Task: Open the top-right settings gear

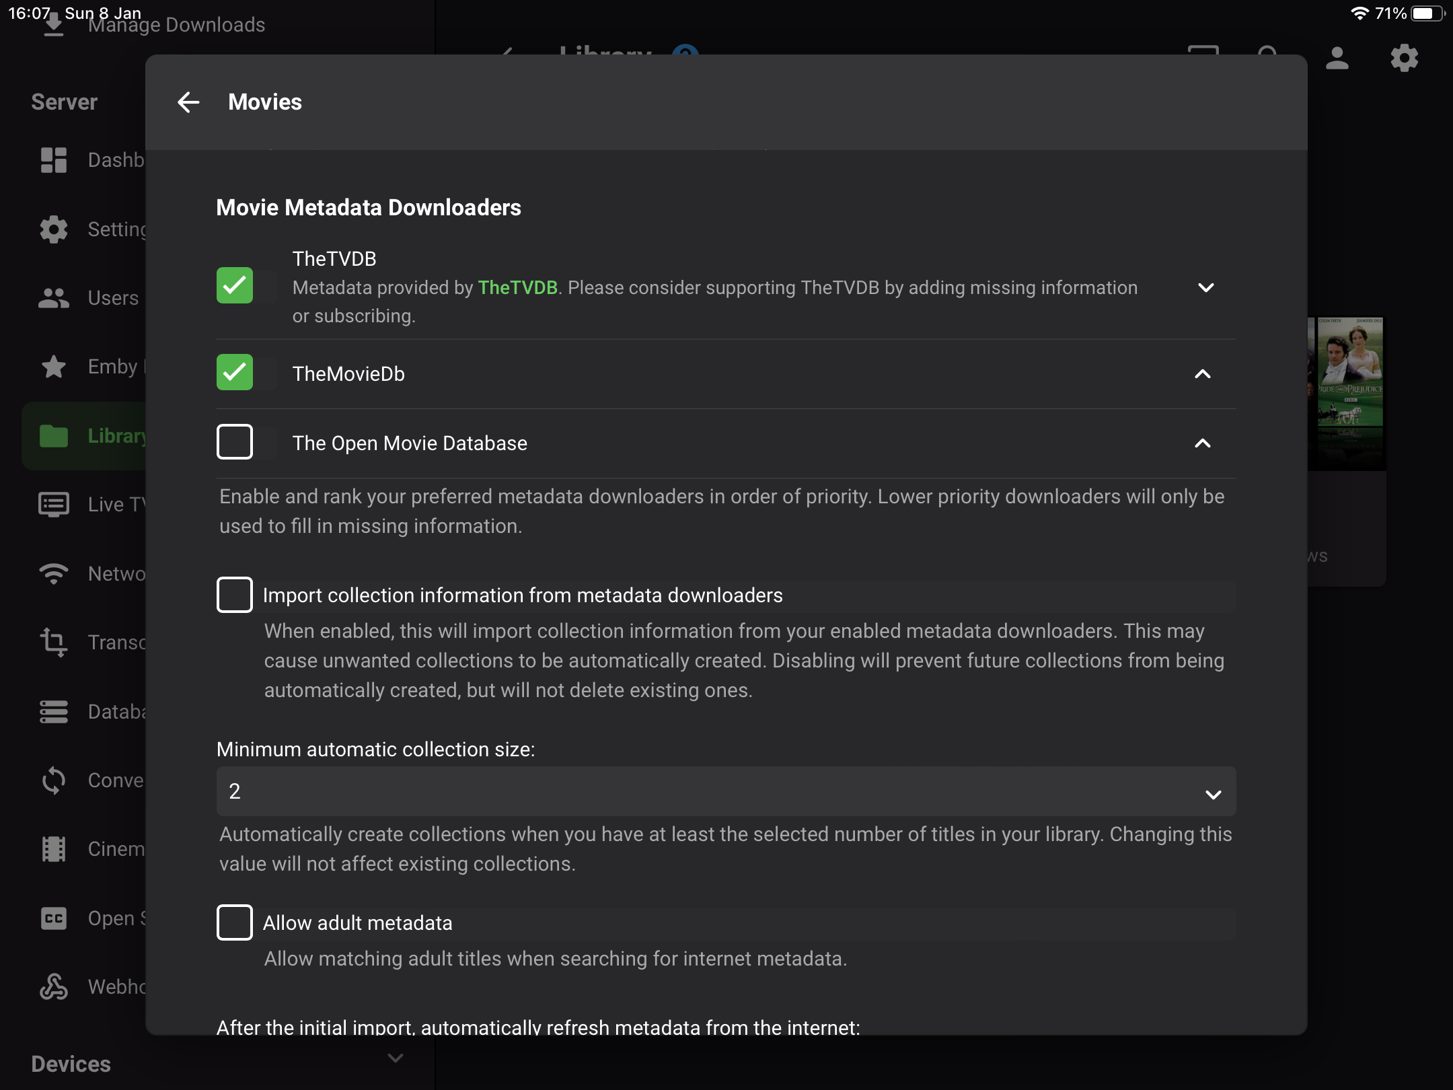Action: [x=1404, y=59]
